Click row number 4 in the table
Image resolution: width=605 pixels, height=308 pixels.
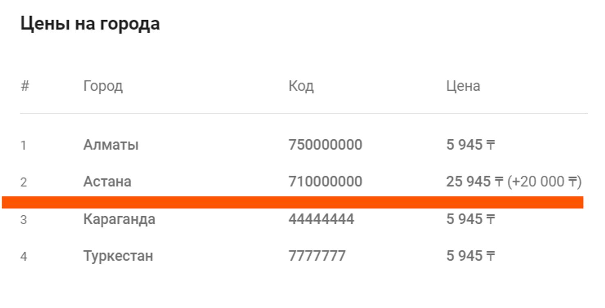click(24, 257)
